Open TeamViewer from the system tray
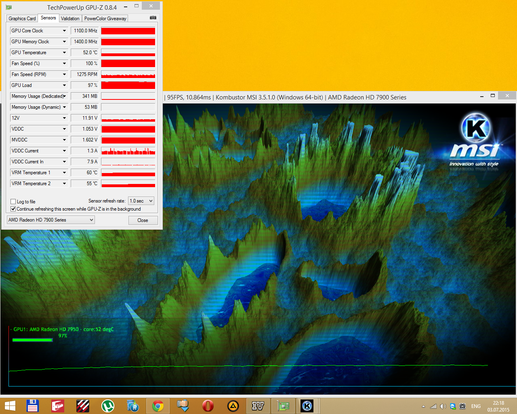Viewport: 517px width, 414px height. coord(453,406)
